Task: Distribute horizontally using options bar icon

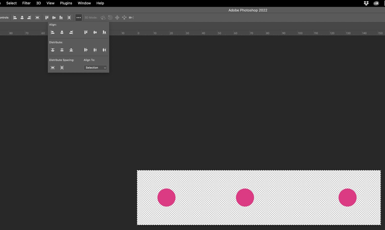Action: click(69, 17)
